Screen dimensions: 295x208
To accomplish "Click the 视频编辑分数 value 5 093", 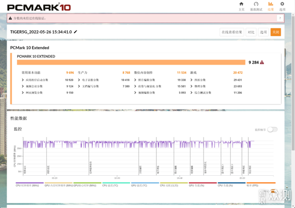I will click(x=182, y=92).
